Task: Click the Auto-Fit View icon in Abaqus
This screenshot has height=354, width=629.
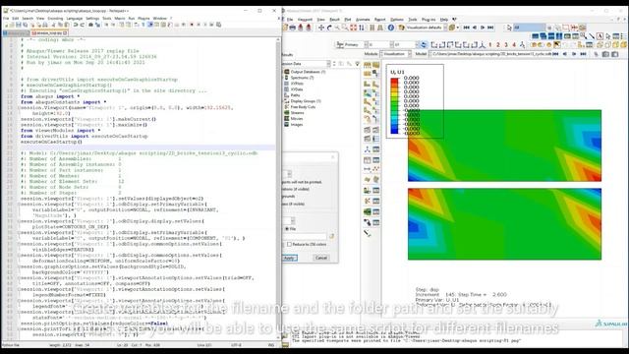Action: point(353,28)
